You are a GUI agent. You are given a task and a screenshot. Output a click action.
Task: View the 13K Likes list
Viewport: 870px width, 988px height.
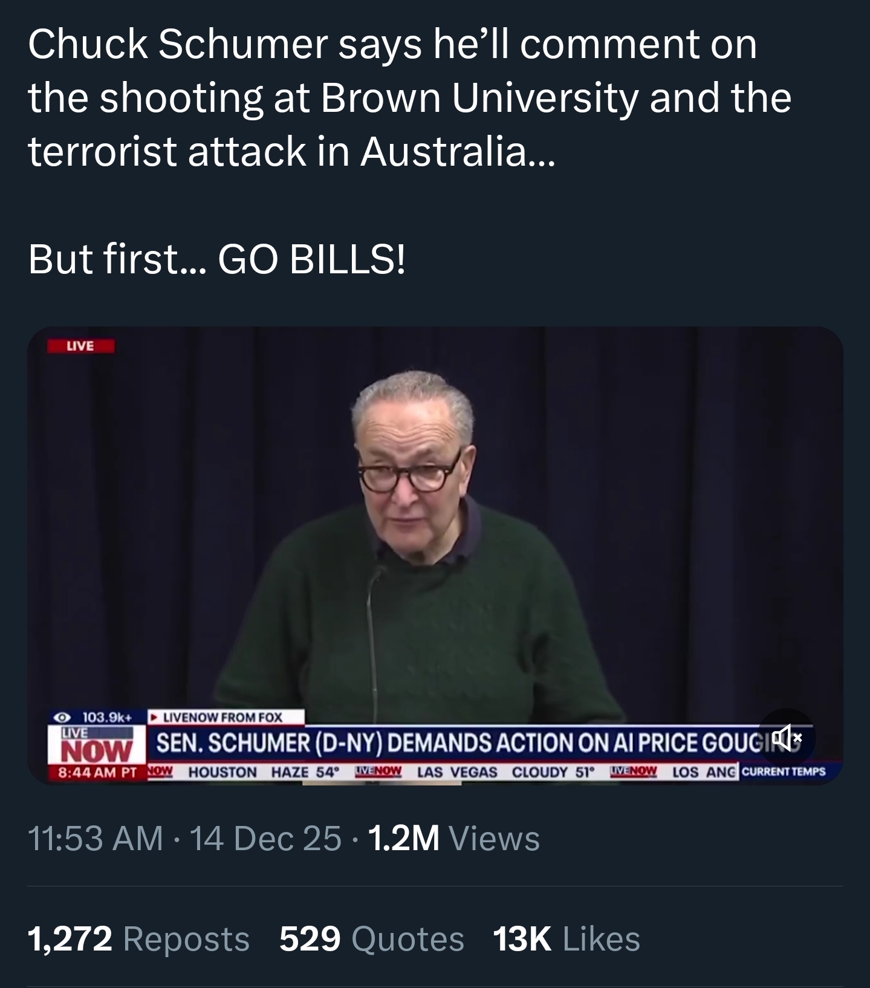566,939
